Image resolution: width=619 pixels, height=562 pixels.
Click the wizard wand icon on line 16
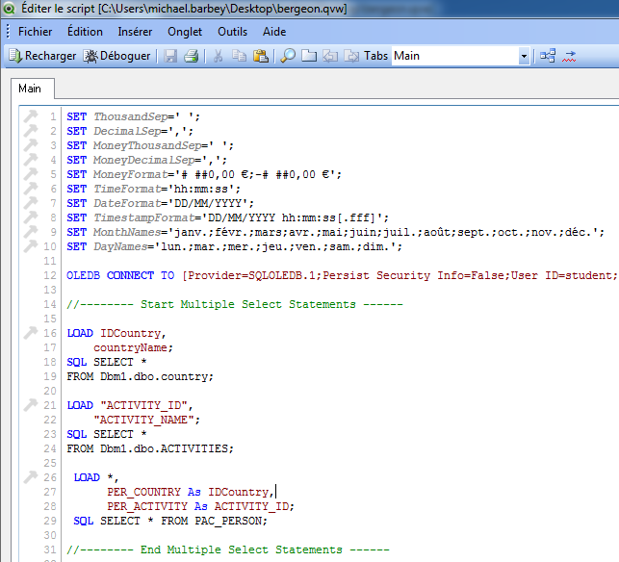click(x=30, y=333)
